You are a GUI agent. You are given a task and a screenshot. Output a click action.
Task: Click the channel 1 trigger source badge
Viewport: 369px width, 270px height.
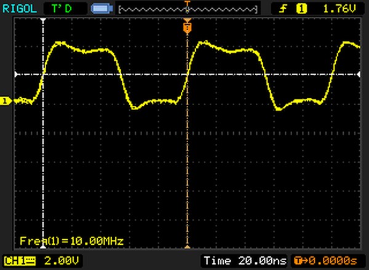[x=301, y=8]
